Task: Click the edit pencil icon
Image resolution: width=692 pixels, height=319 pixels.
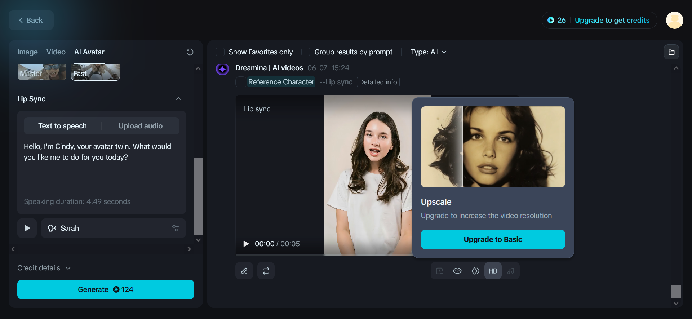Action: pos(244,271)
